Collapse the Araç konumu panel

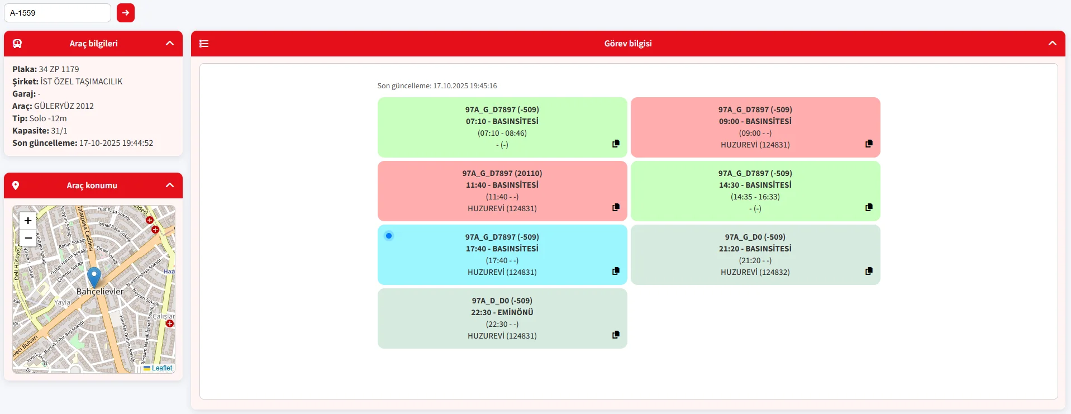pos(170,185)
